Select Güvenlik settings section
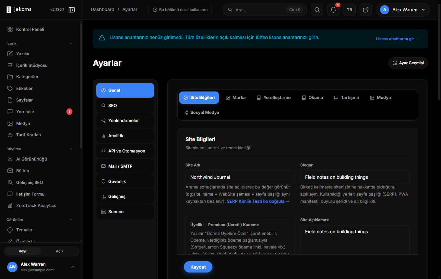 [125, 181]
